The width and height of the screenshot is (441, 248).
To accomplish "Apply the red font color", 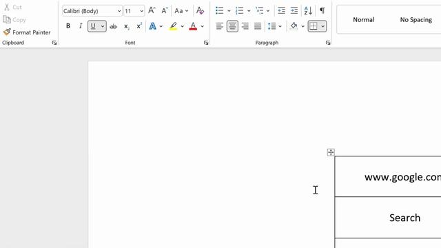I will click(x=193, y=26).
